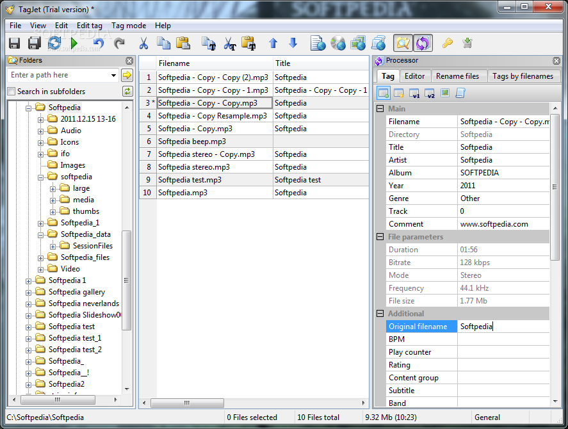The height and width of the screenshot is (429, 568).
Task: Click the green play arrow icon
Action: coord(74,43)
